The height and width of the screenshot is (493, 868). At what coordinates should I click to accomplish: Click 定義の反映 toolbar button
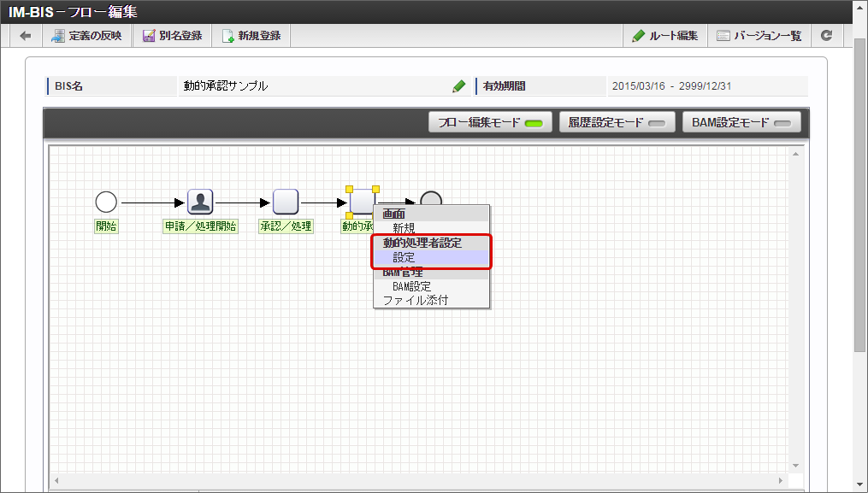point(86,36)
